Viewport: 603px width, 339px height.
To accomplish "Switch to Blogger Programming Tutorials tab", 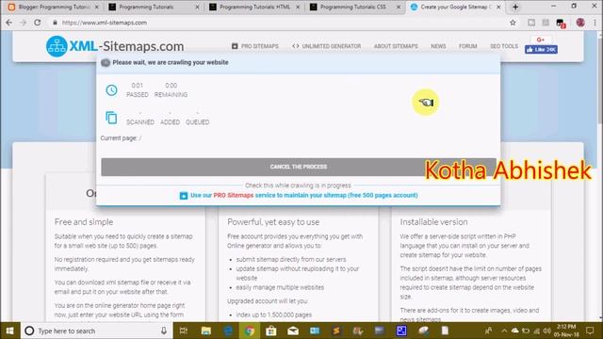I will click(x=54, y=7).
